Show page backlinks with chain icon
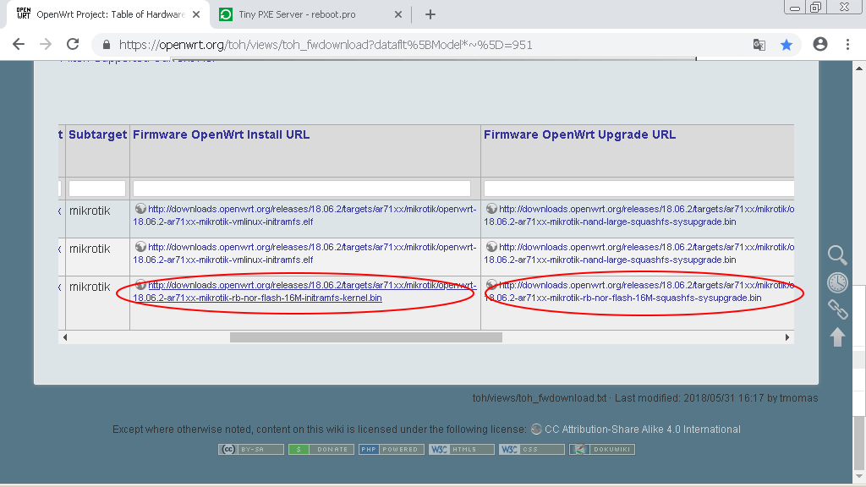This screenshot has height=487, width=866. pos(837,310)
